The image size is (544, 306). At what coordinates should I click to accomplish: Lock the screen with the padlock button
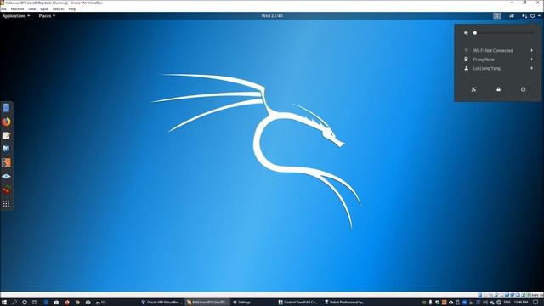(499, 89)
